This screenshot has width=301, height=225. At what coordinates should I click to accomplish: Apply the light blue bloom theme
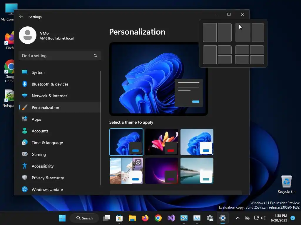[x=197, y=142]
